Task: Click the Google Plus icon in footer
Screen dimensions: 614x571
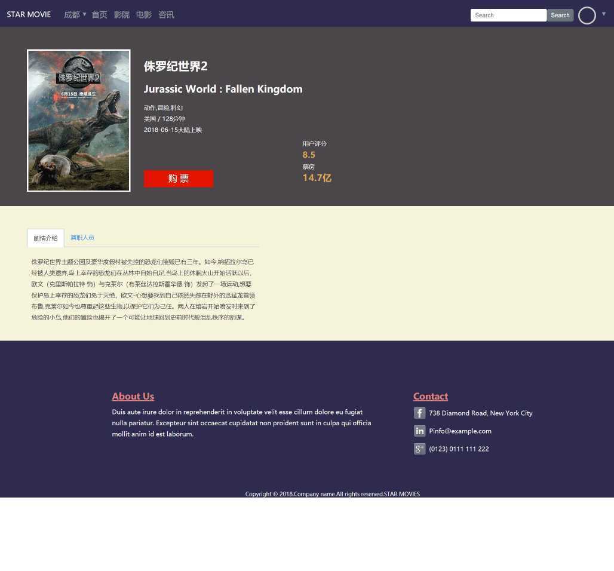Action: [x=419, y=449]
